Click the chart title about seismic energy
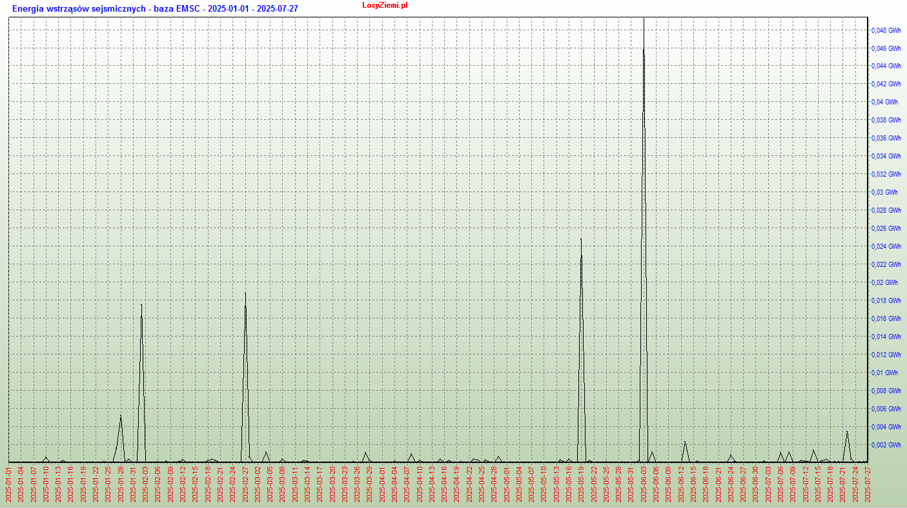Screen dimensions: 907x508 [155, 8]
